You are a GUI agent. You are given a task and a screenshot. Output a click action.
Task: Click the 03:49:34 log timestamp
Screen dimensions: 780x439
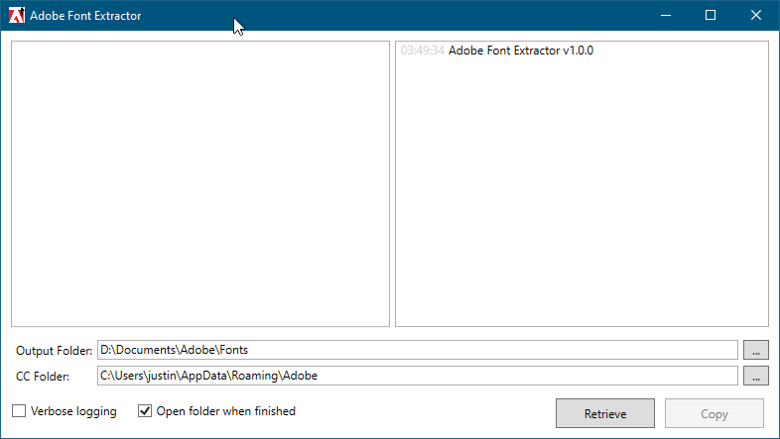coord(423,51)
